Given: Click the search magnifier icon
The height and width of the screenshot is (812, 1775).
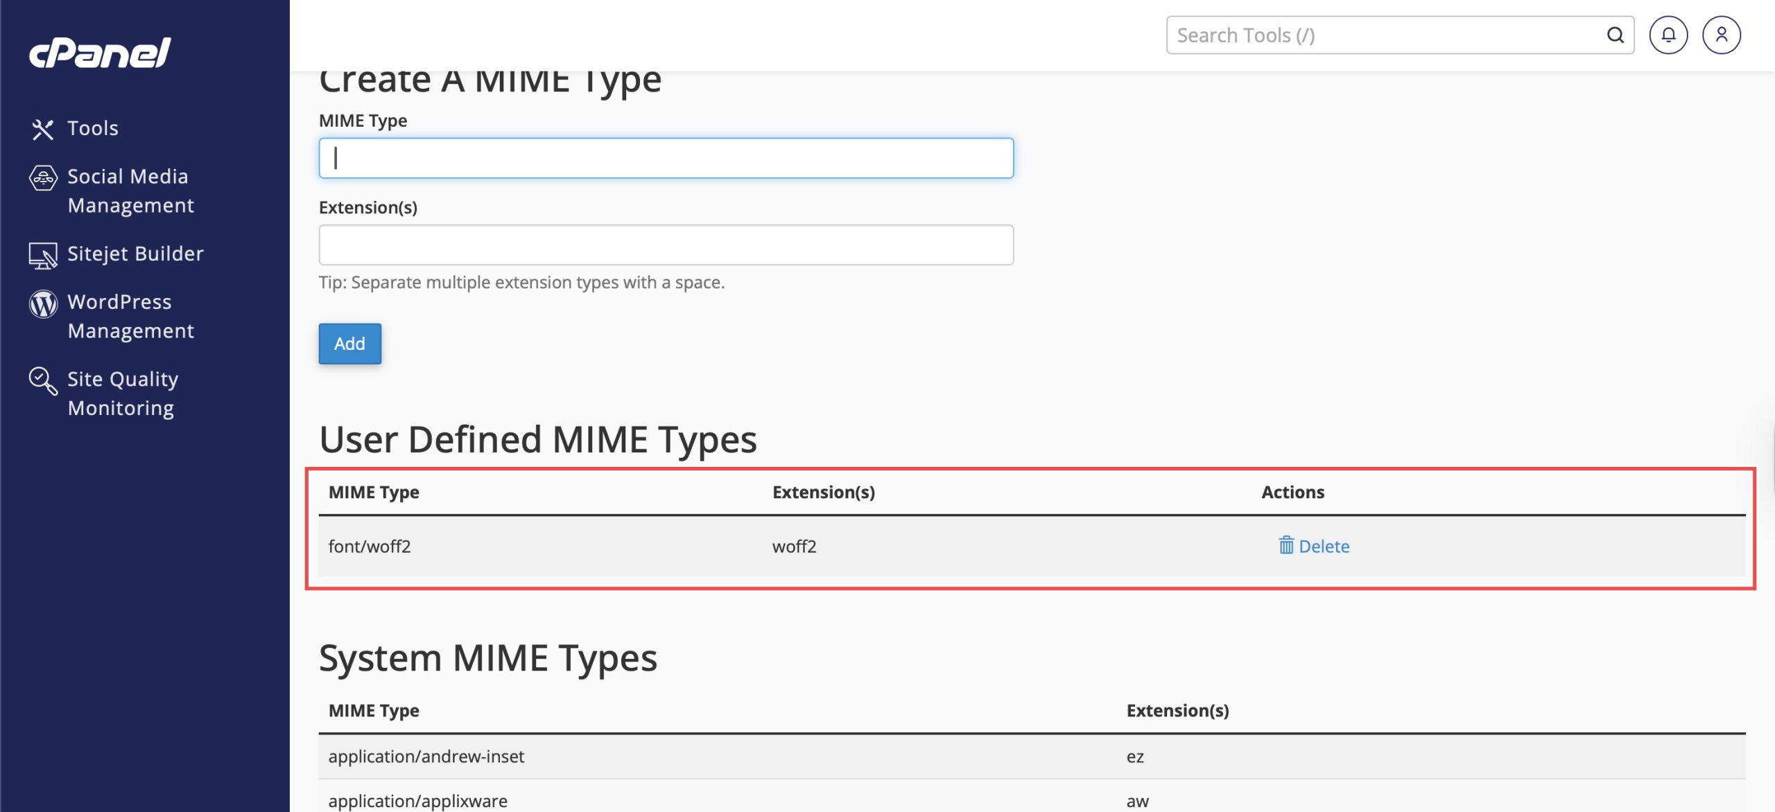Looking at the screenshot, I should pos(1616,35).
